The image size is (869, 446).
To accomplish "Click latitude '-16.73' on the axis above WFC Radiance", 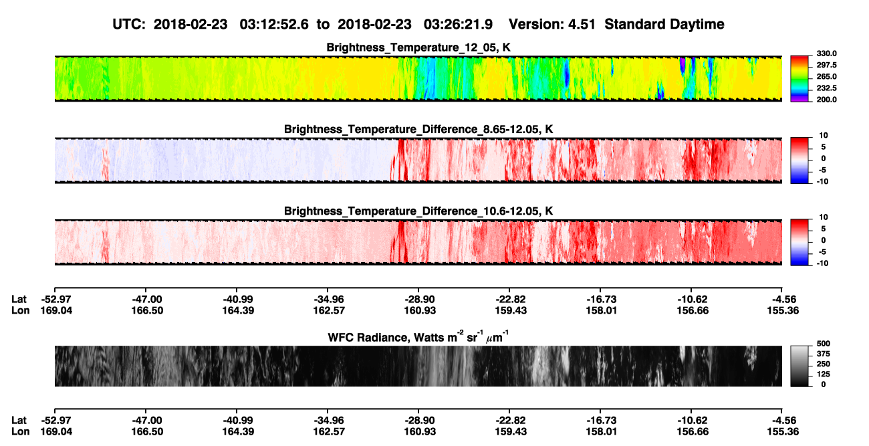I will point(601,300).
